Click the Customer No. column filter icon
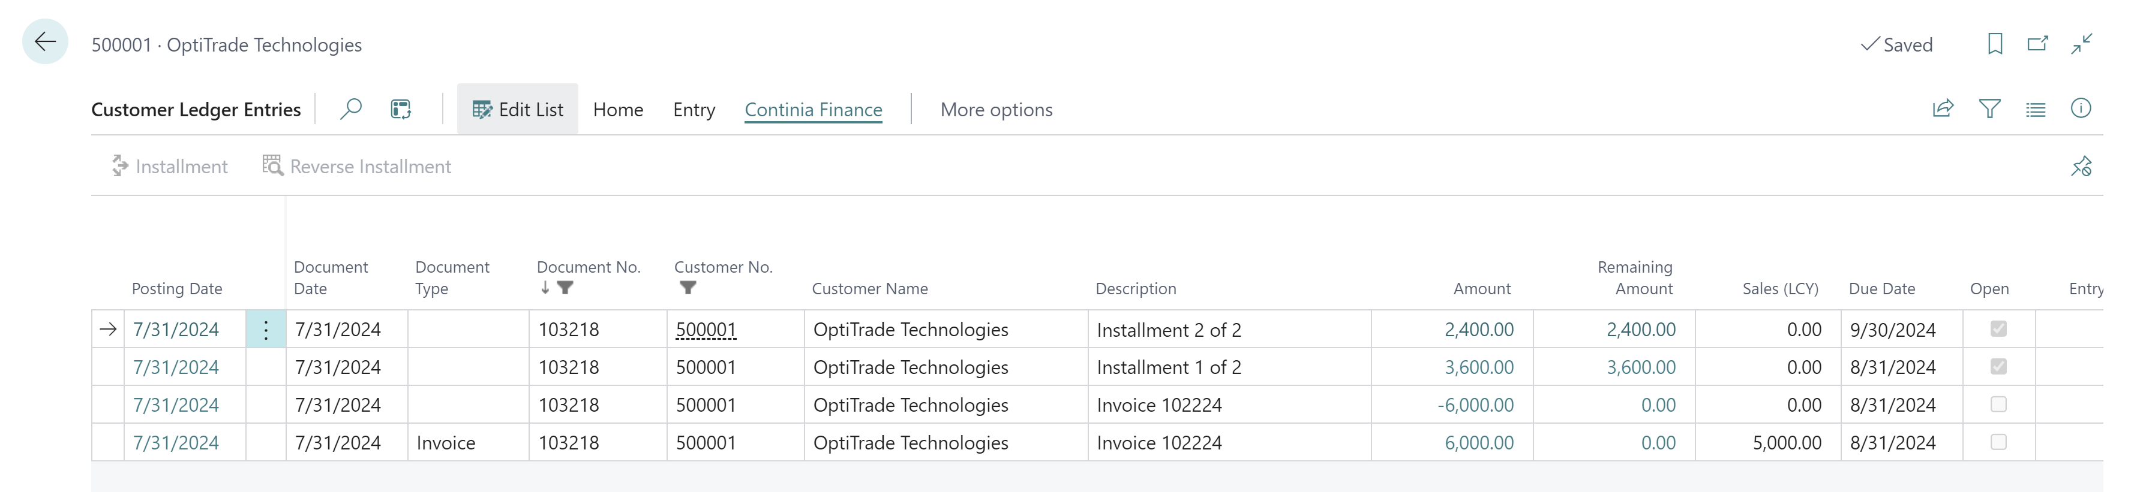 (x=688, y=288)
